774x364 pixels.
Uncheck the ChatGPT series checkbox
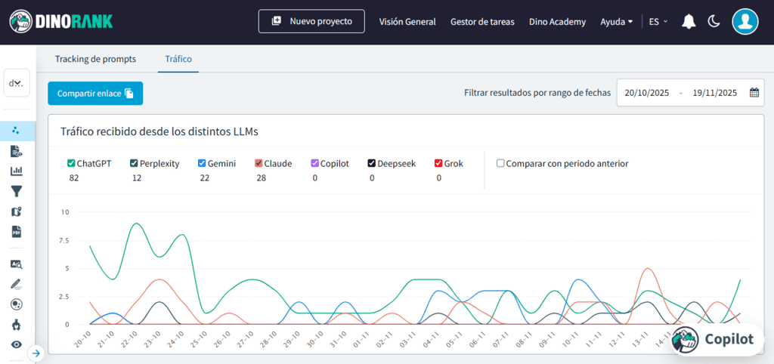(x=71, y=164)
